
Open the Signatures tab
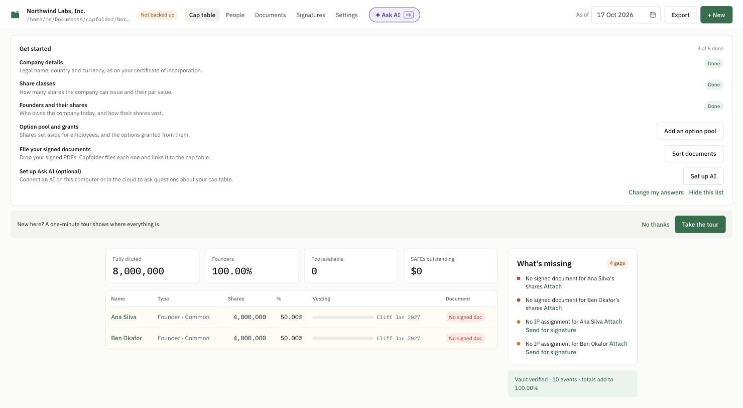[x=311, y=15]
